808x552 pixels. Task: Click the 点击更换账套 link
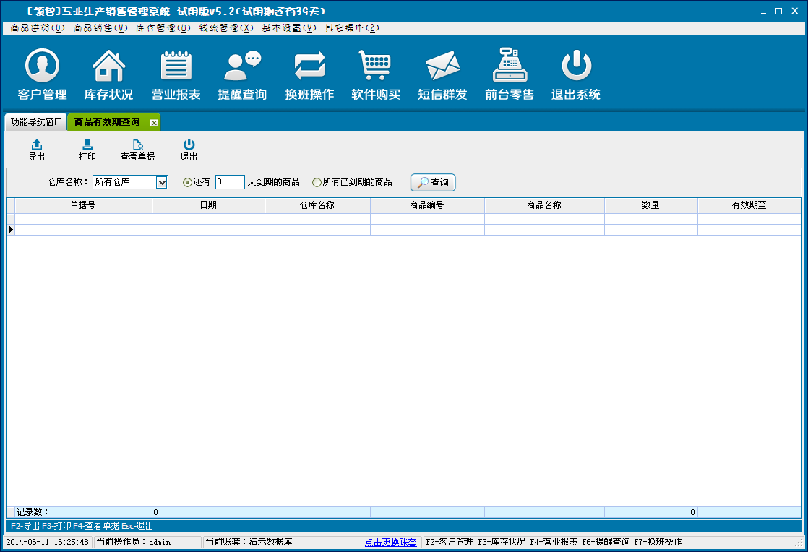tap(390, 542)
